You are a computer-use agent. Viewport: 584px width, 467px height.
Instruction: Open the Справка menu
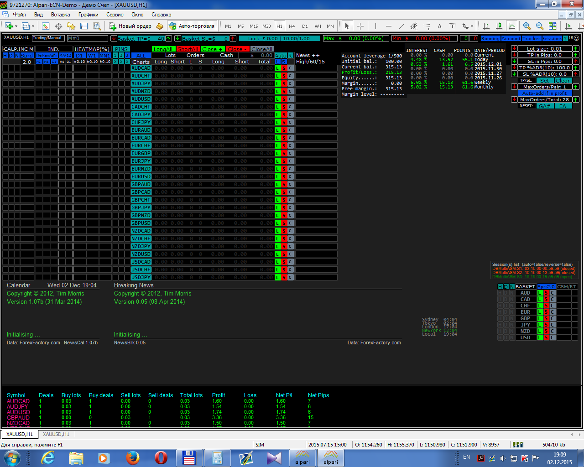[161, 15]
